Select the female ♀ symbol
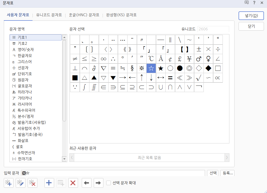 [208, 59]
